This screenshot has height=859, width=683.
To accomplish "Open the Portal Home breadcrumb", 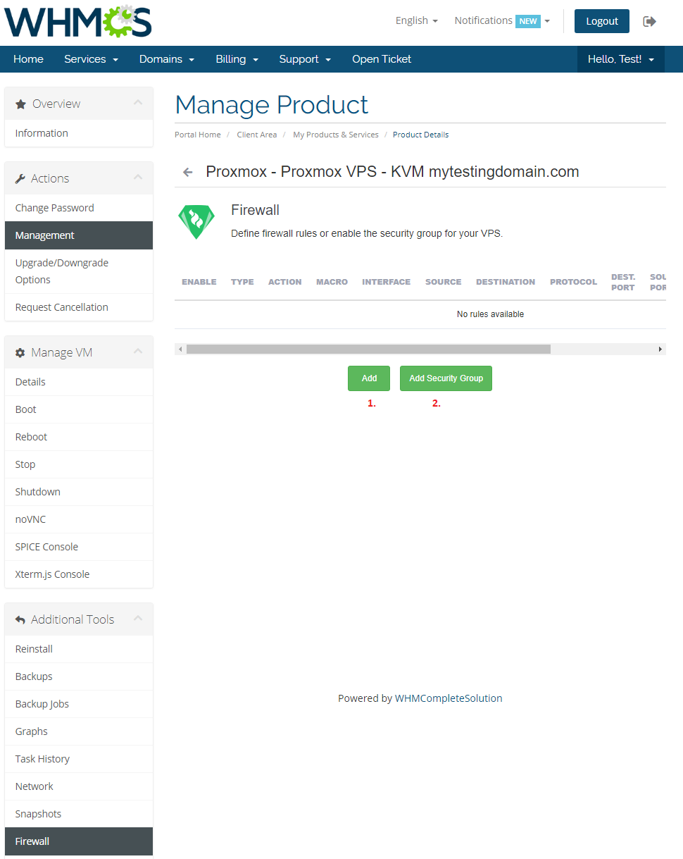I will pyautogui.click(x=198, y=135).
